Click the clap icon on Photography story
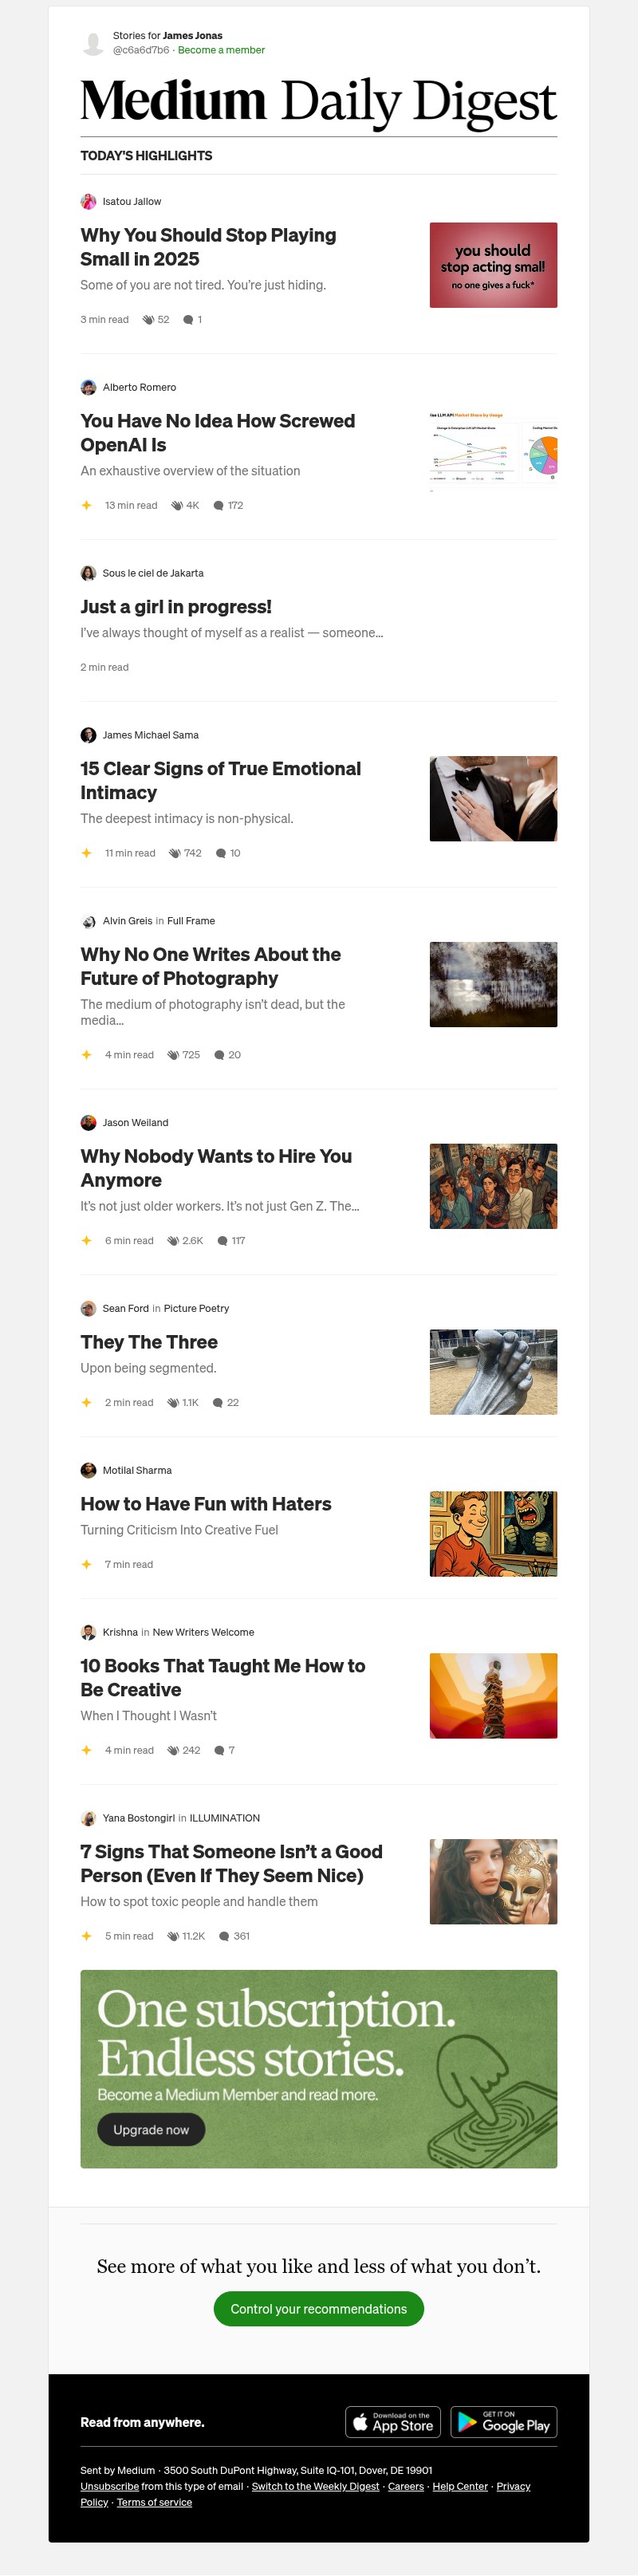This screenshot has width=638, height=2576. tap(173, 1054)
